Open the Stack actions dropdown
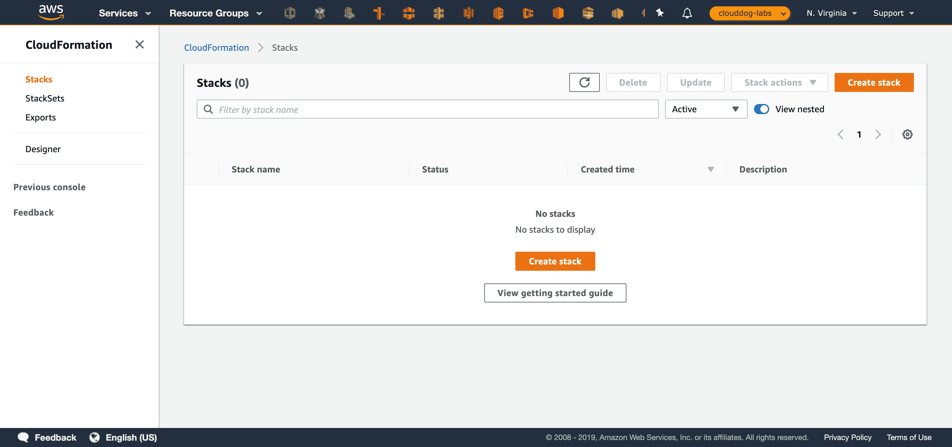Image resolution: width=952 pixels, height=447 pixels. [779, 82]
